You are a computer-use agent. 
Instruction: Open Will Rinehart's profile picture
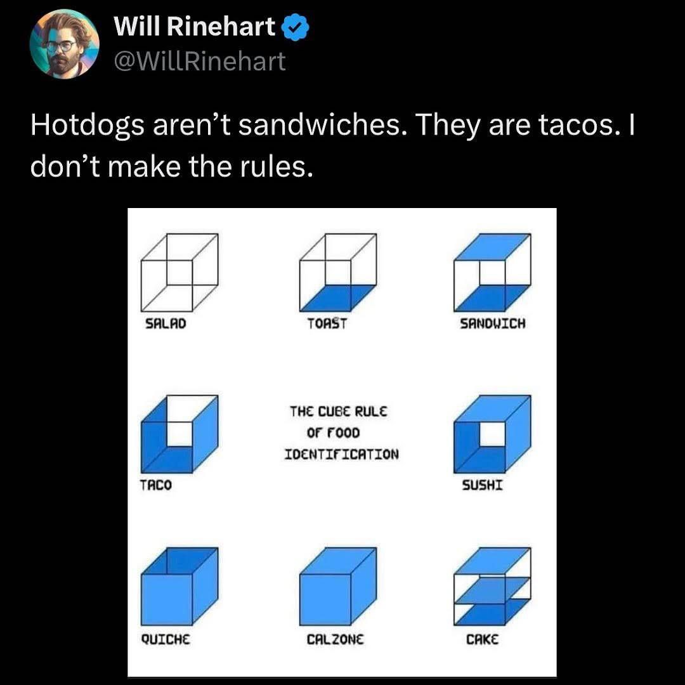(x=67, y=44)
